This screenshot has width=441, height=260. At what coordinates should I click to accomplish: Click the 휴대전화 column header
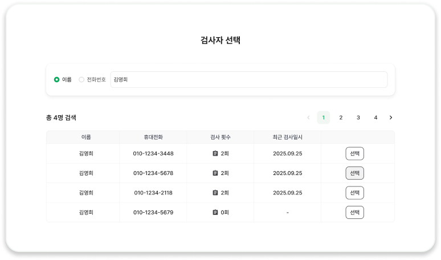(x=153, y=137)
